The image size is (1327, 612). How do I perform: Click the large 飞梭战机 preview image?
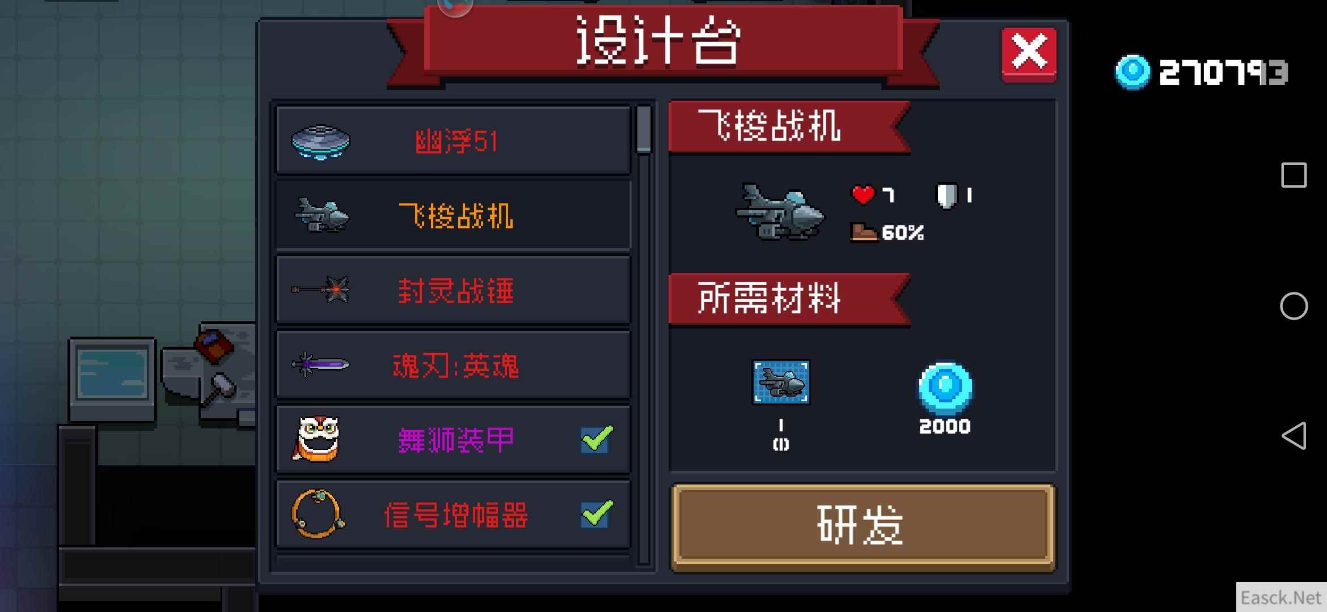(780, 212)
